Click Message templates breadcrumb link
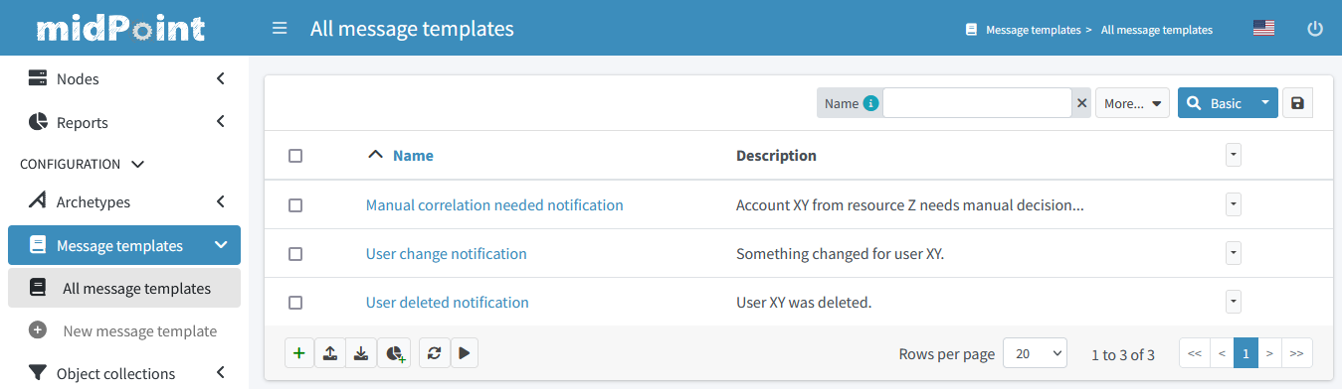 [1033, 30]
